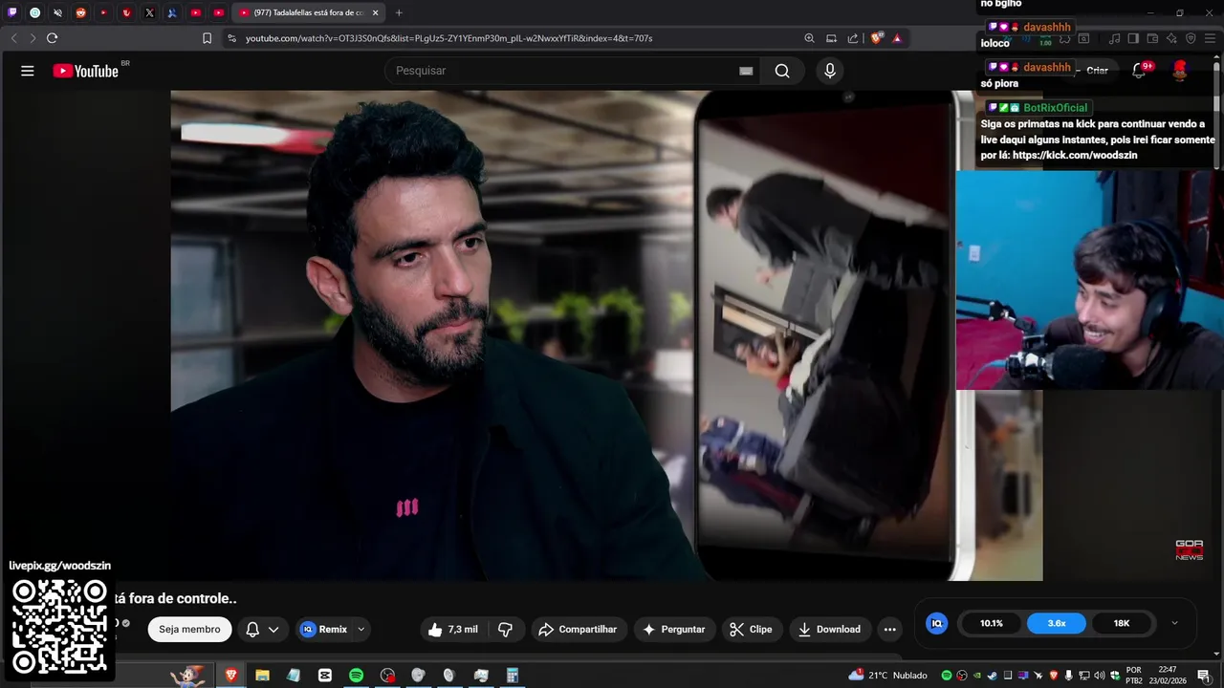Image resolution: width=1224 pixels, height=688 pixels.
Task: Click the Download button
Action: point(829,629)
